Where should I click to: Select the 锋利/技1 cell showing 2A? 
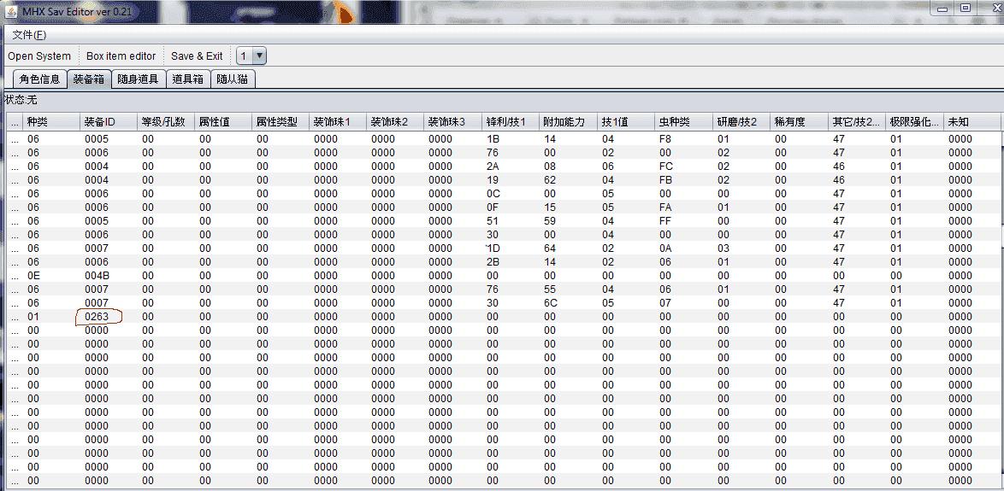[x=510, y=167]
